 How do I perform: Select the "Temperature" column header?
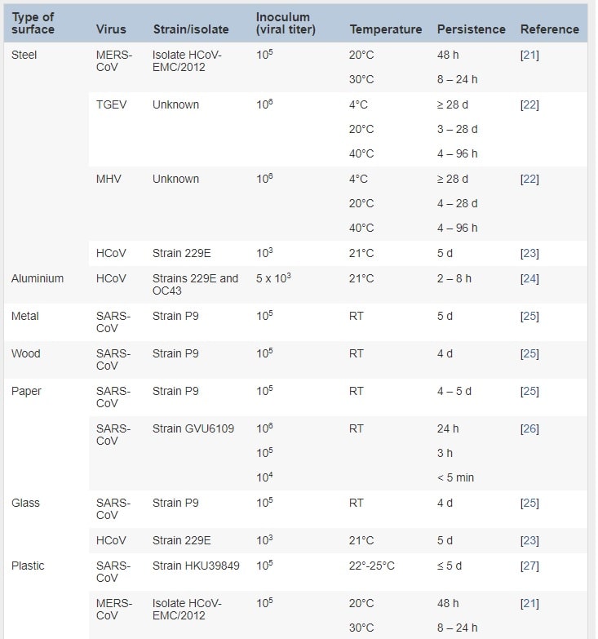(x=386, y=29)
